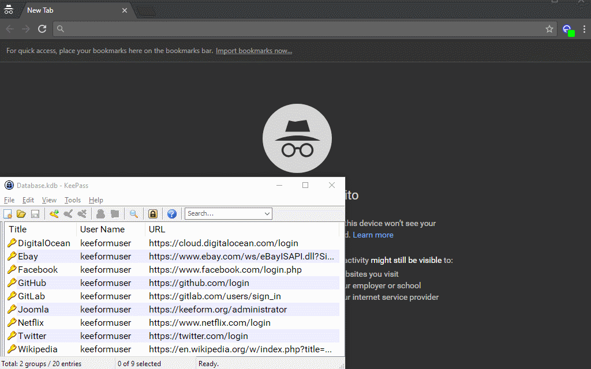Delete the selected entry

point(81,213)
